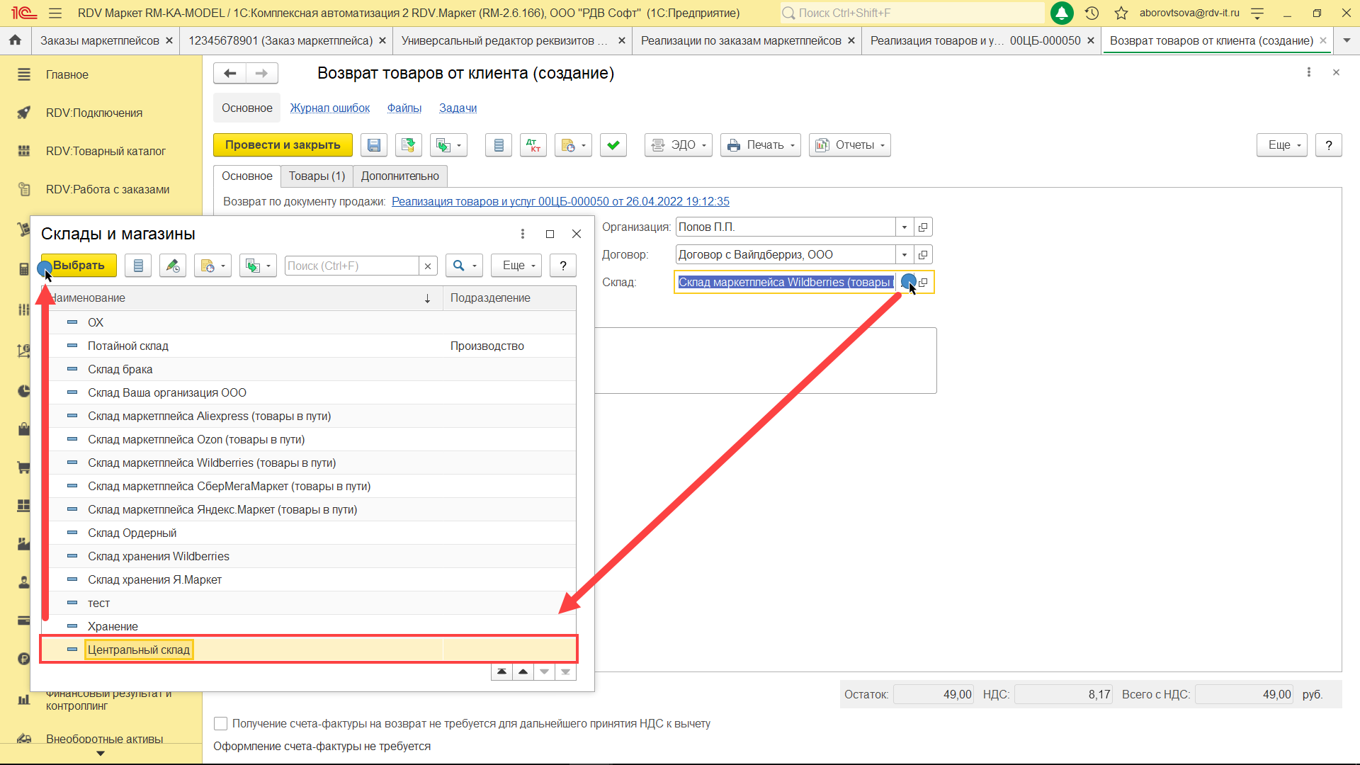Expand the Организация dropdown arrow
The width and height of the screenshot is (1360, 765).
pos(904,227)
